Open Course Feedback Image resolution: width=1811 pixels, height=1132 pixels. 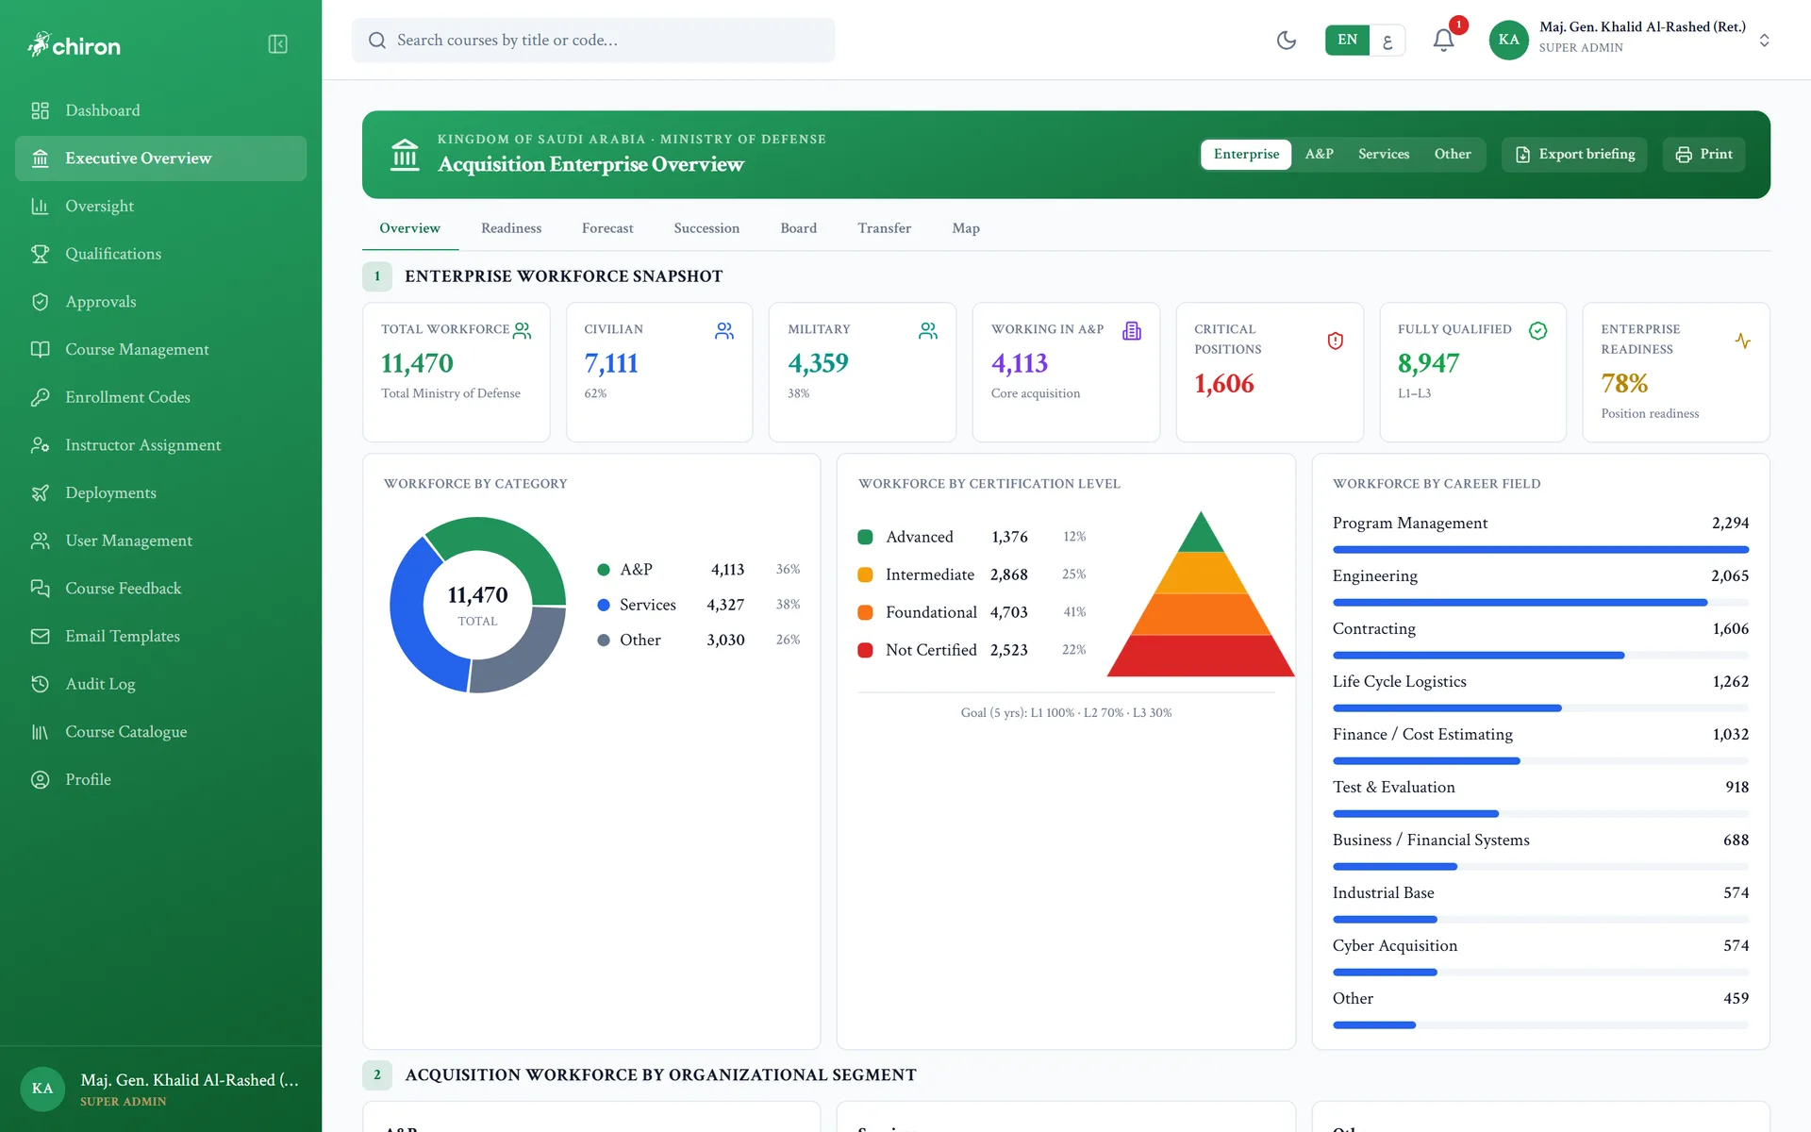160,589
